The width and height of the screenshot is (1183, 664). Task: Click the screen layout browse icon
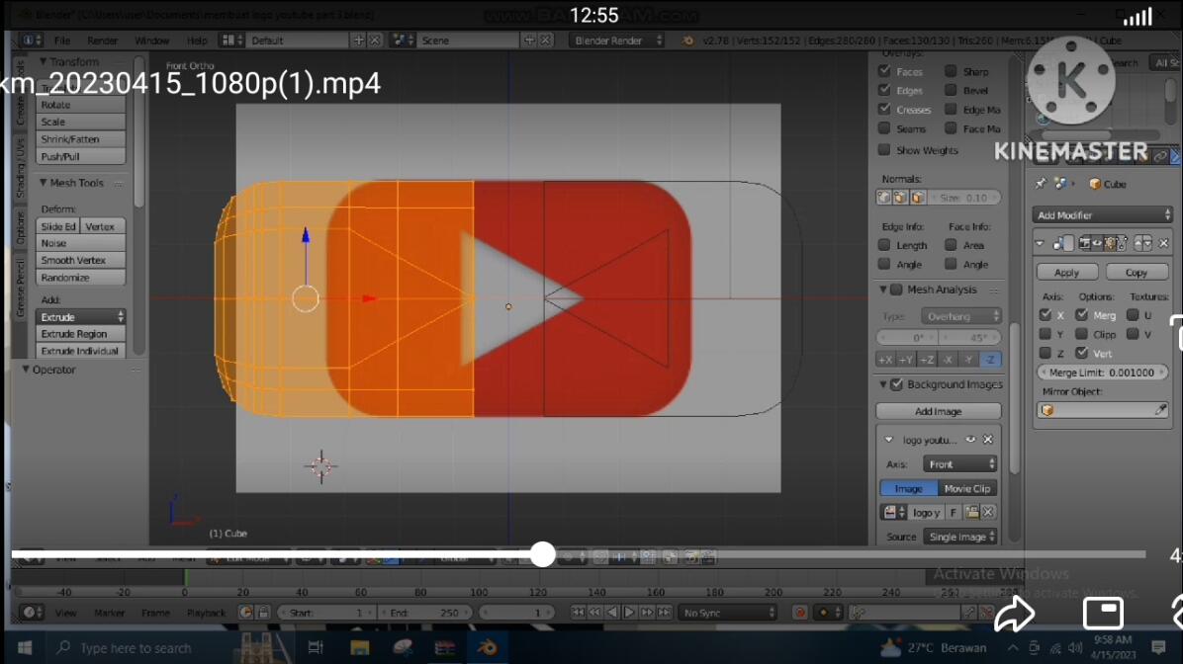[x=230, y=40]
